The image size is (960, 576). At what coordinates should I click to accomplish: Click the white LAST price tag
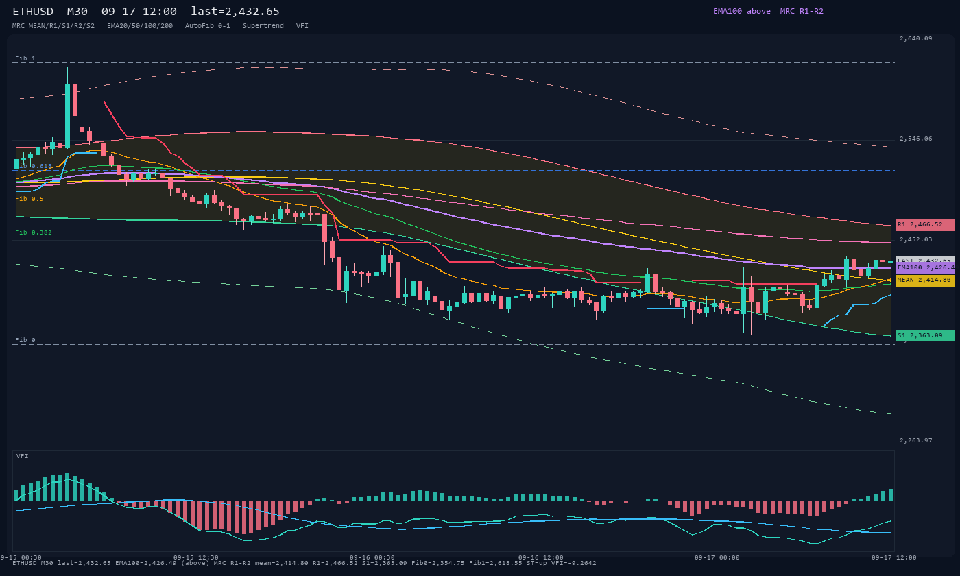(x=925, y=261)
